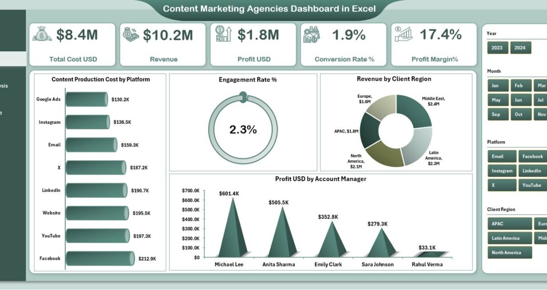Click Michael Lee's profit cone

(x=232, y=230)
